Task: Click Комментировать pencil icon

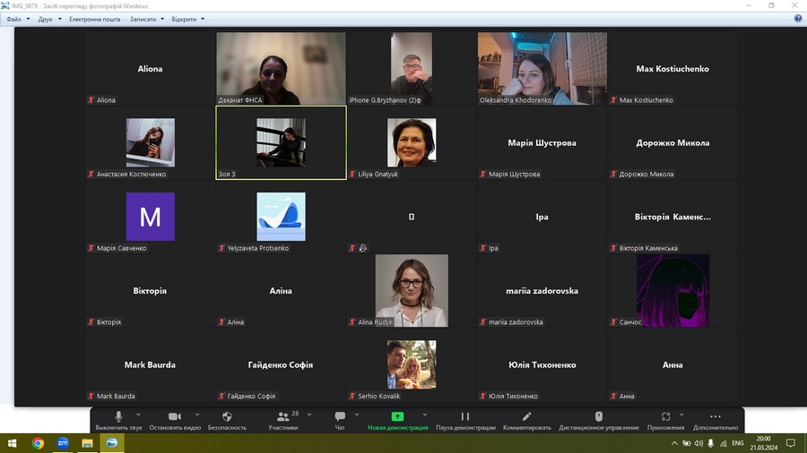Action: [527, 417]
